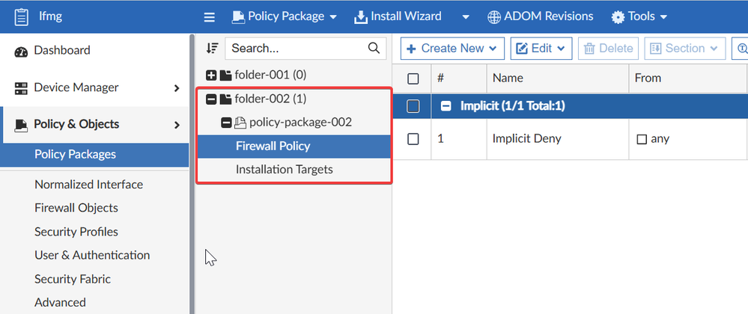The image size is (748, 314).
Task: Tick the select-all checkbox in table header
Action: [413, 78]
